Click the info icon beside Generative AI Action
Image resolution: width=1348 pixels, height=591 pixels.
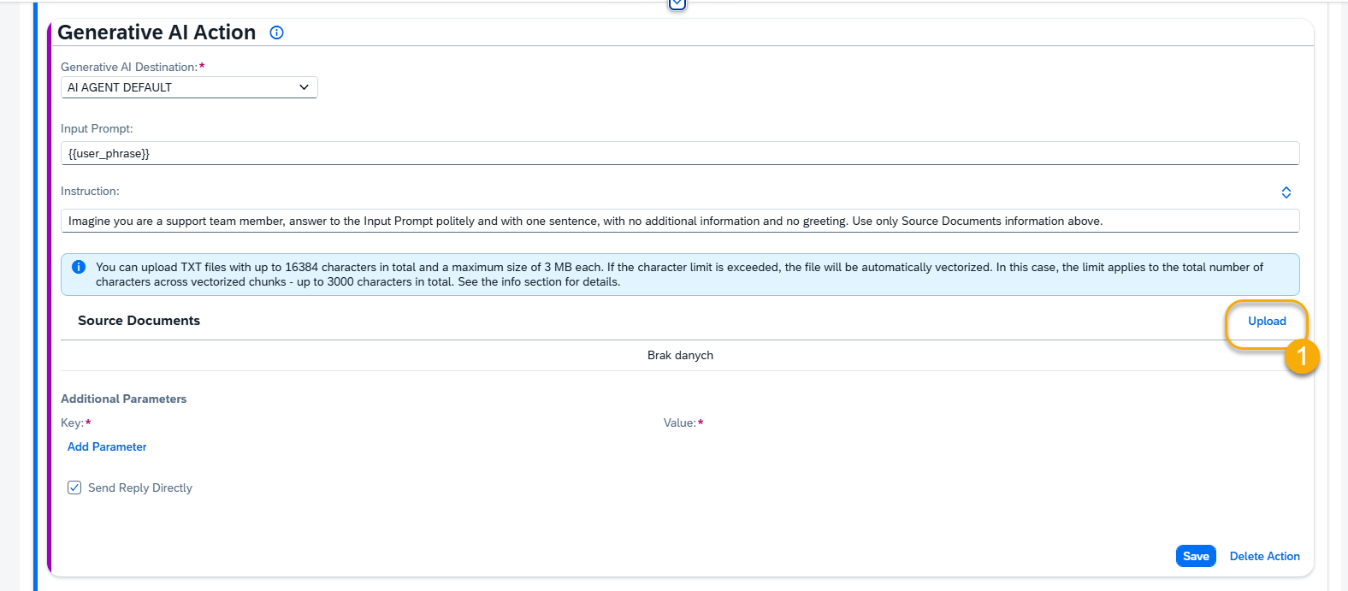click(x=276, y=33)
